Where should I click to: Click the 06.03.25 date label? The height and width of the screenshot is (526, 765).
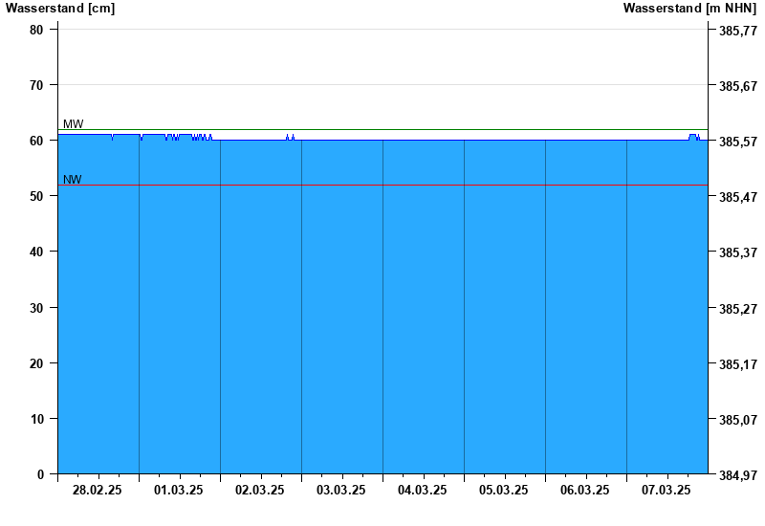[585, 491]
